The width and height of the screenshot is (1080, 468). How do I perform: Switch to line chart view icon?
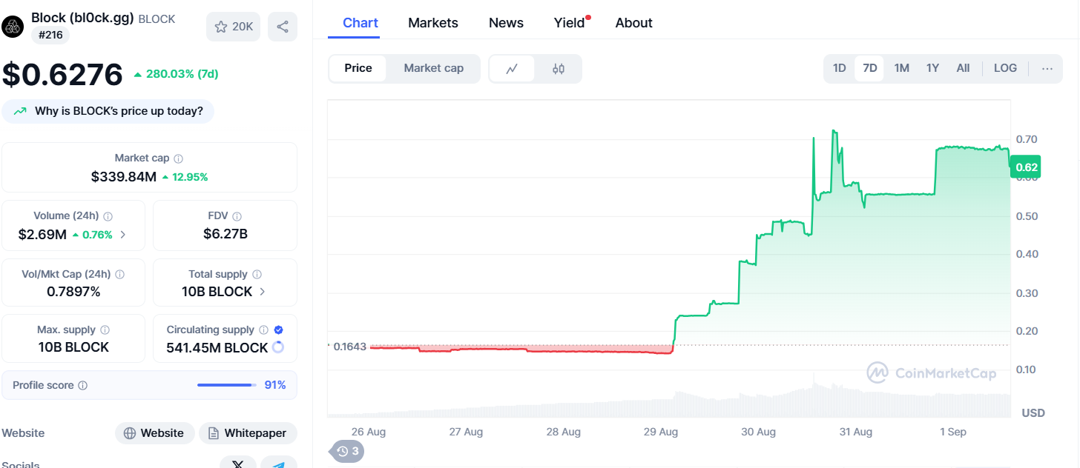point(512,69)
